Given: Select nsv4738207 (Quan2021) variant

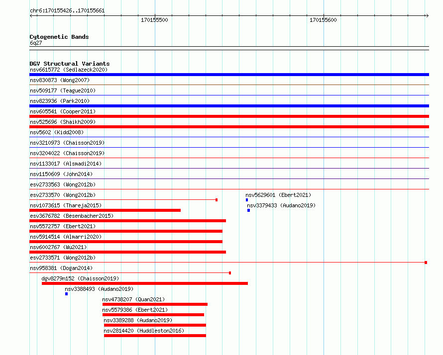Looking at the screenshot, I should point(133,299).
